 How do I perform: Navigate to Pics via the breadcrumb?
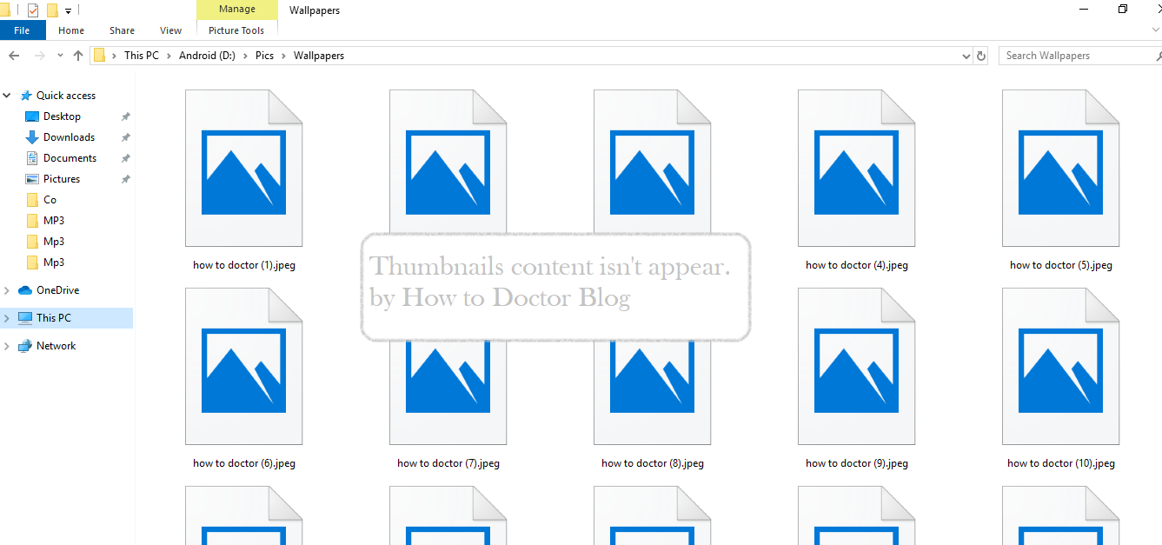(x=264, y=55)
